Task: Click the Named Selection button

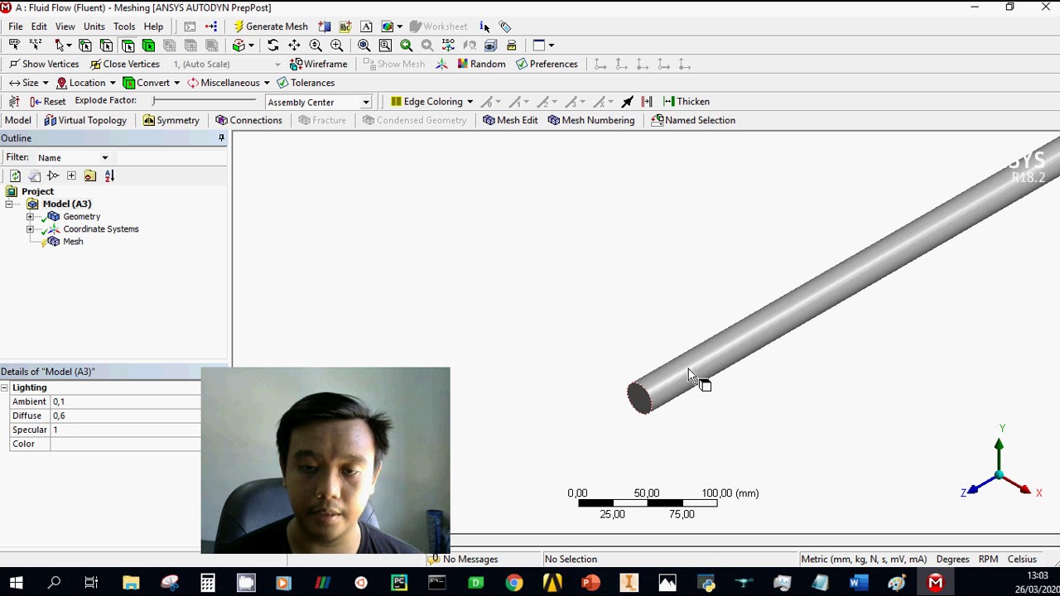Action: [x=693, y=120]
